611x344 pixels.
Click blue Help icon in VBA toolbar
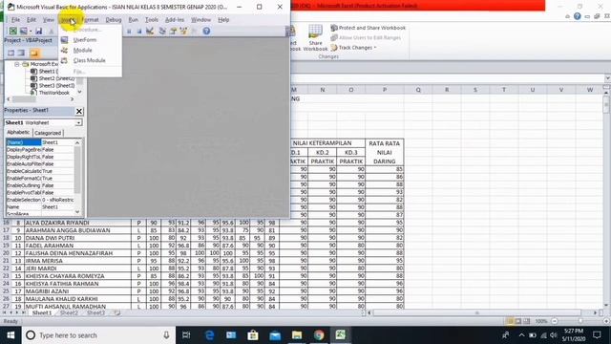(x=206, y=31)
